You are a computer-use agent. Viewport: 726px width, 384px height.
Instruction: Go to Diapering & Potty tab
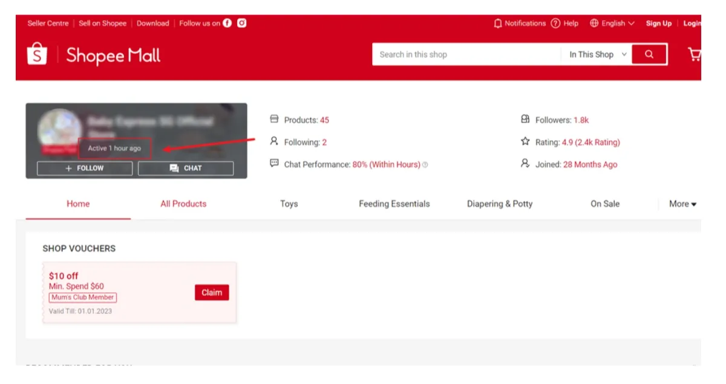coord(500,204)
